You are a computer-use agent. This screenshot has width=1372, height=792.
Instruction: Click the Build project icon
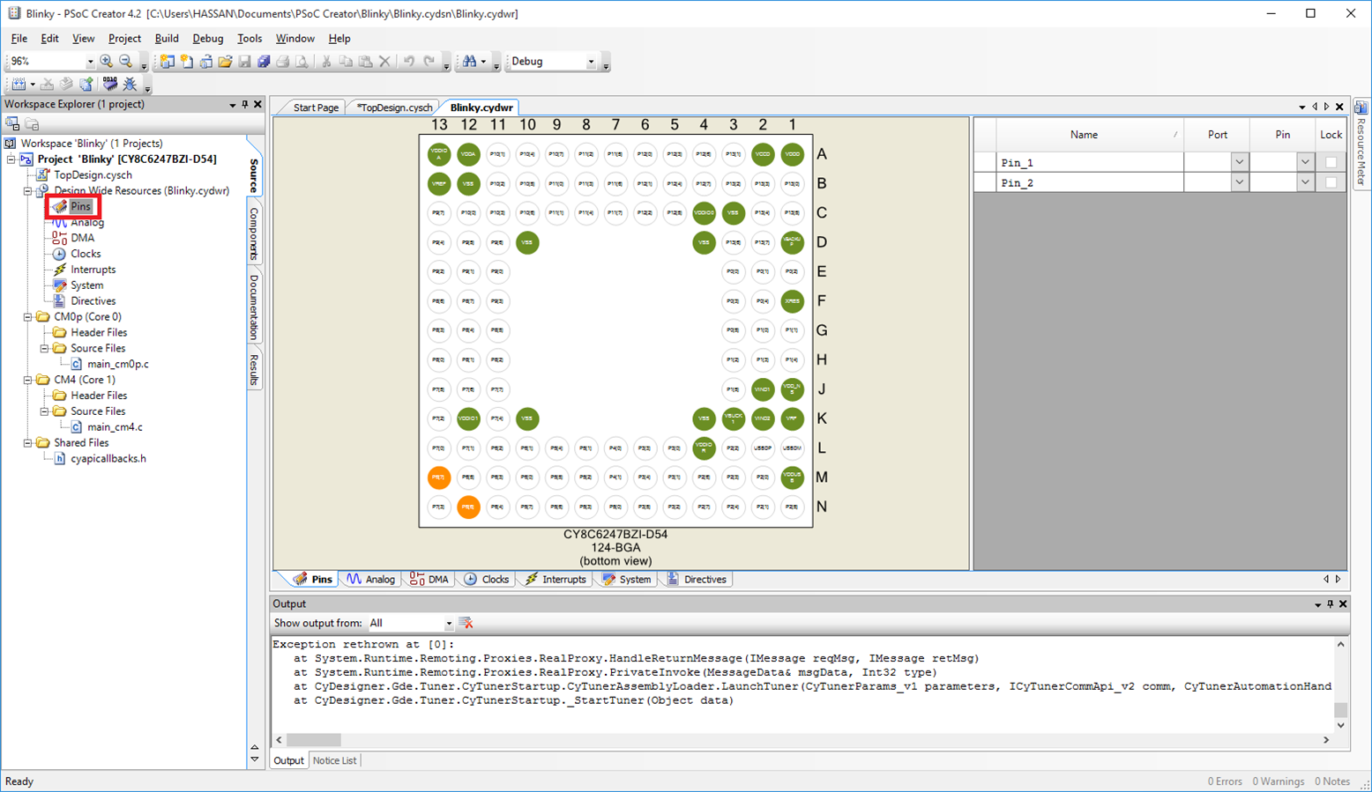pos(19,85)
